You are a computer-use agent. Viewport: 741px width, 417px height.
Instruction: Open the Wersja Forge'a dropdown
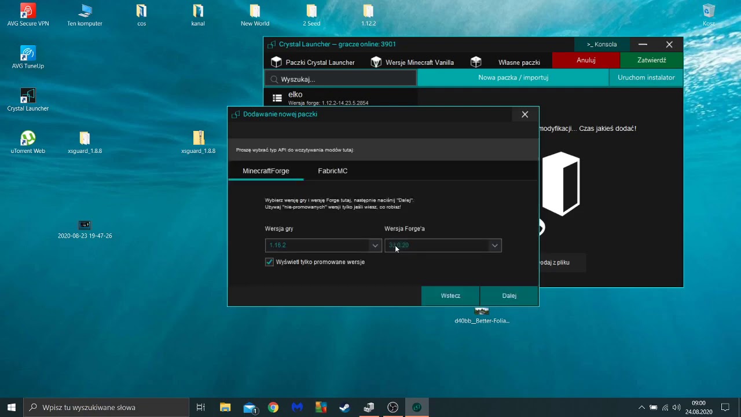[x=443, y=245]
